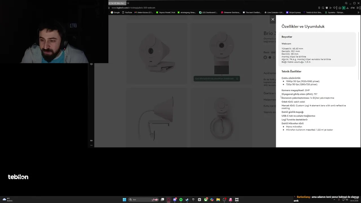Screen dimensions: 361x203
Task: Open volume control in system tray
Action: [347, 199]
